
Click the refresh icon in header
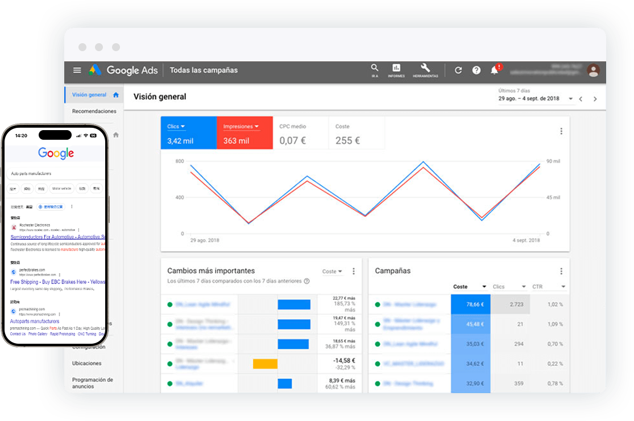(x=458, y=70)
